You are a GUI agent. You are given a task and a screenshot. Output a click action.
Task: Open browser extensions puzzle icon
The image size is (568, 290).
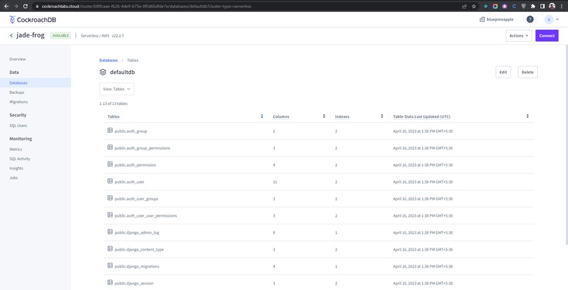click(533, 6)
